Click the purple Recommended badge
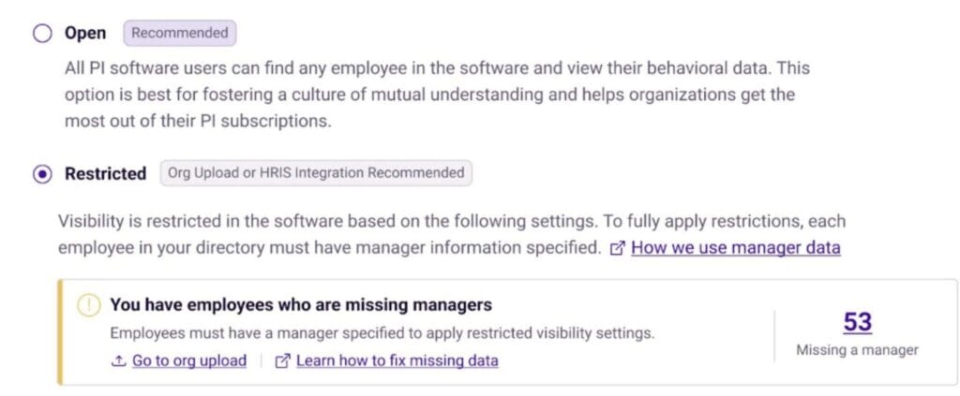The width and height of the screenshot is (960, 396). pyautogui.click(x=180, y=34)
